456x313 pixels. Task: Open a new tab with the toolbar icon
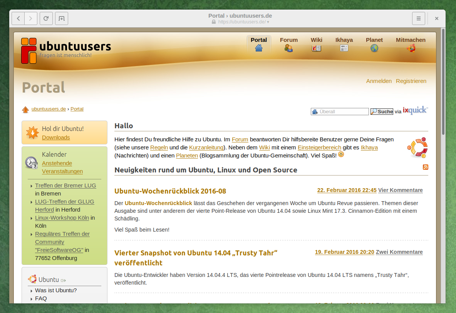(x=62, y=18)
